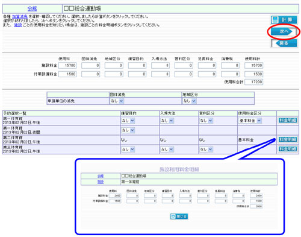301x237 pixels.
Task: Click 付帯設備料金 団体減免 field
Action: [90, 74]
